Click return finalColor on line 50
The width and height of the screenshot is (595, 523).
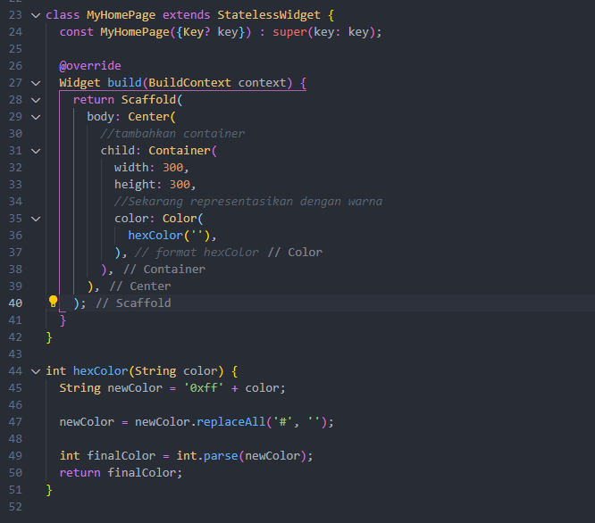click(x=121, y=473)
